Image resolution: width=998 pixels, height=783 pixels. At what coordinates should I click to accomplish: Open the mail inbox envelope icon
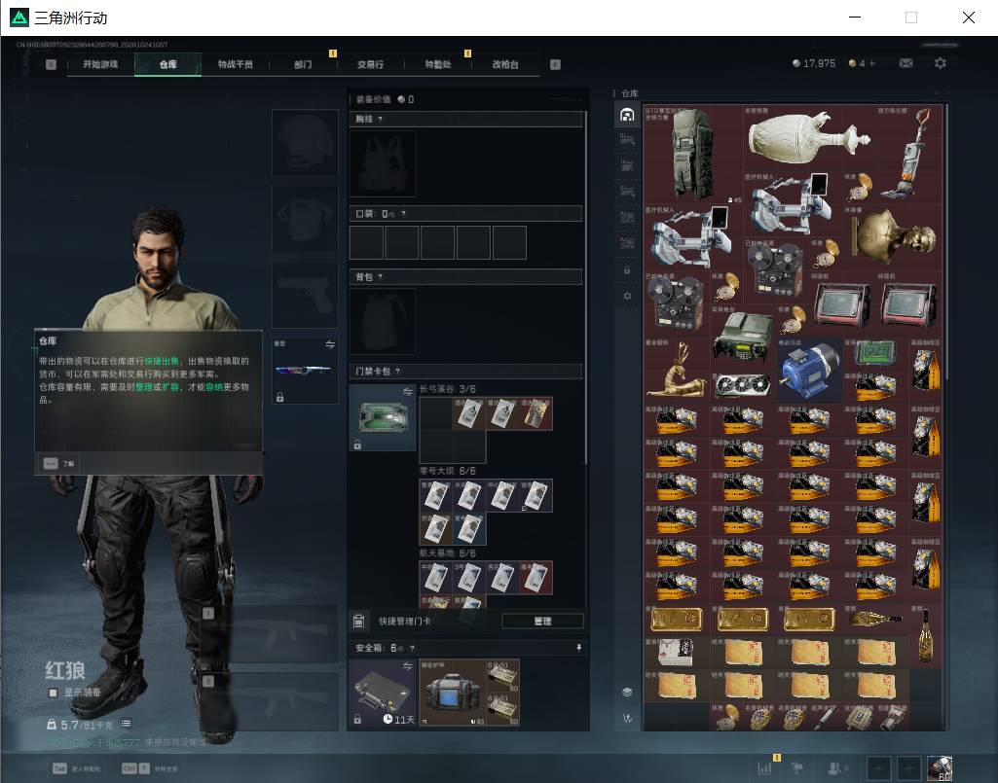(906, 63)
